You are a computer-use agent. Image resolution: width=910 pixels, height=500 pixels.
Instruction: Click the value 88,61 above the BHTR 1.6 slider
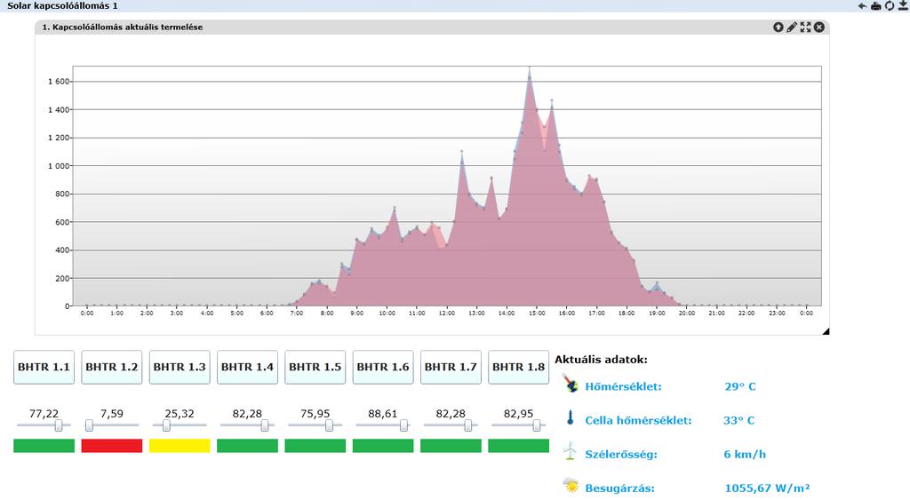coord(383,414)
